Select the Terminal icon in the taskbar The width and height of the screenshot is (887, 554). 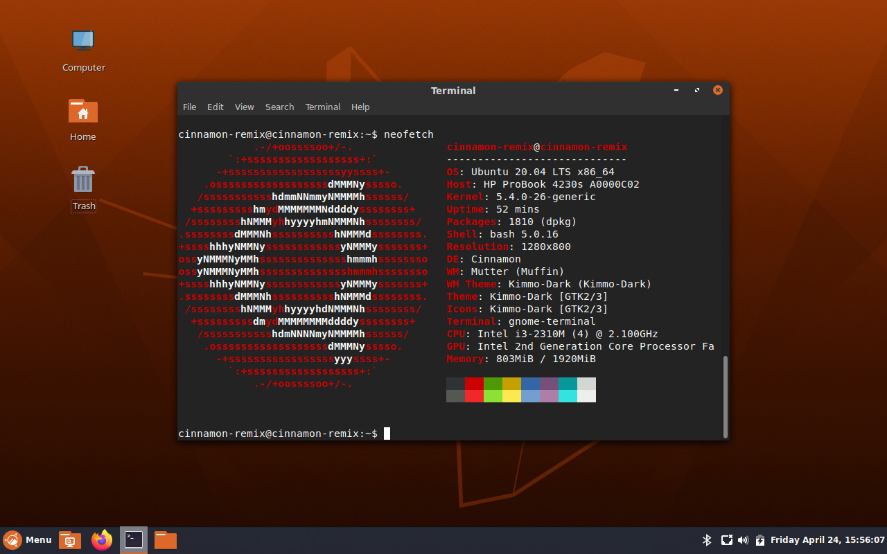pyautogui.click(x=133, y=539)
